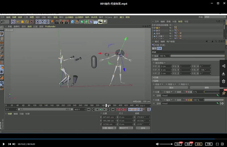The width and height of the screenshot is (227, 147).
Task: Toggle the X axis lock icon
Action: click(x=37, y=22)
